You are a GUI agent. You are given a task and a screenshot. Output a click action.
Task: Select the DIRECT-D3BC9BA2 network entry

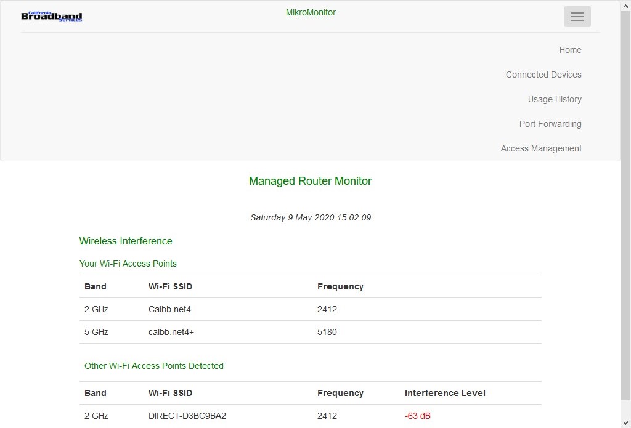(187, 416)
